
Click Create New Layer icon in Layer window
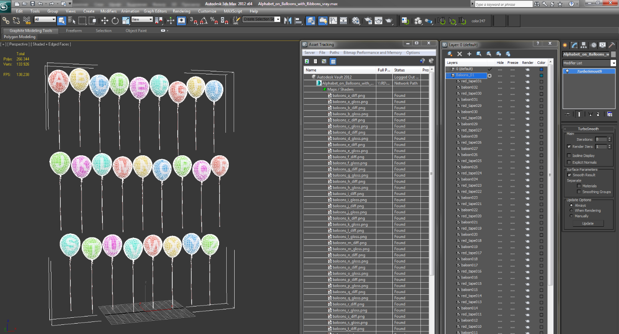click(x=450, y=54)
